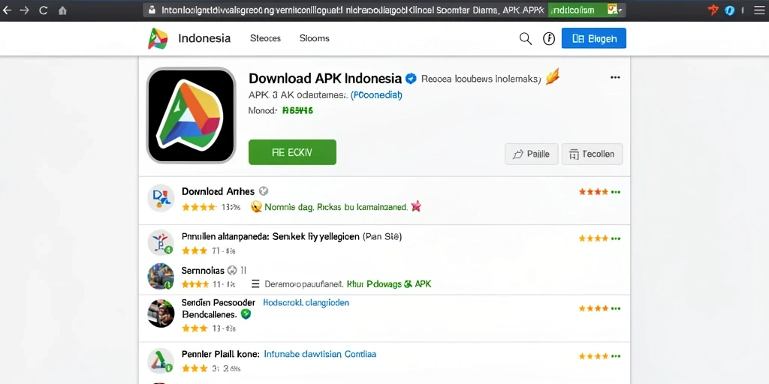
Task: Open the address bar dropdown arrow
Action: [620, 10]
